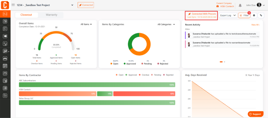Expand the All Categories dropdown

166,24
